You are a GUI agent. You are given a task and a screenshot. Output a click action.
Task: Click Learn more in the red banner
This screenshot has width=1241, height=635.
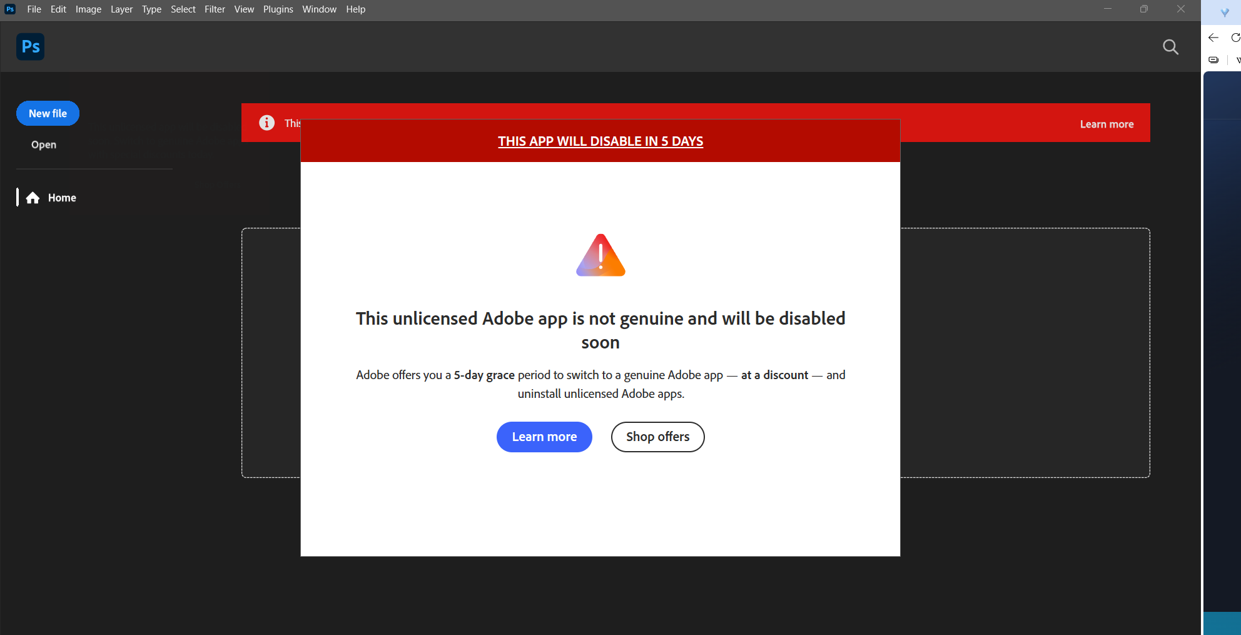1107,124
